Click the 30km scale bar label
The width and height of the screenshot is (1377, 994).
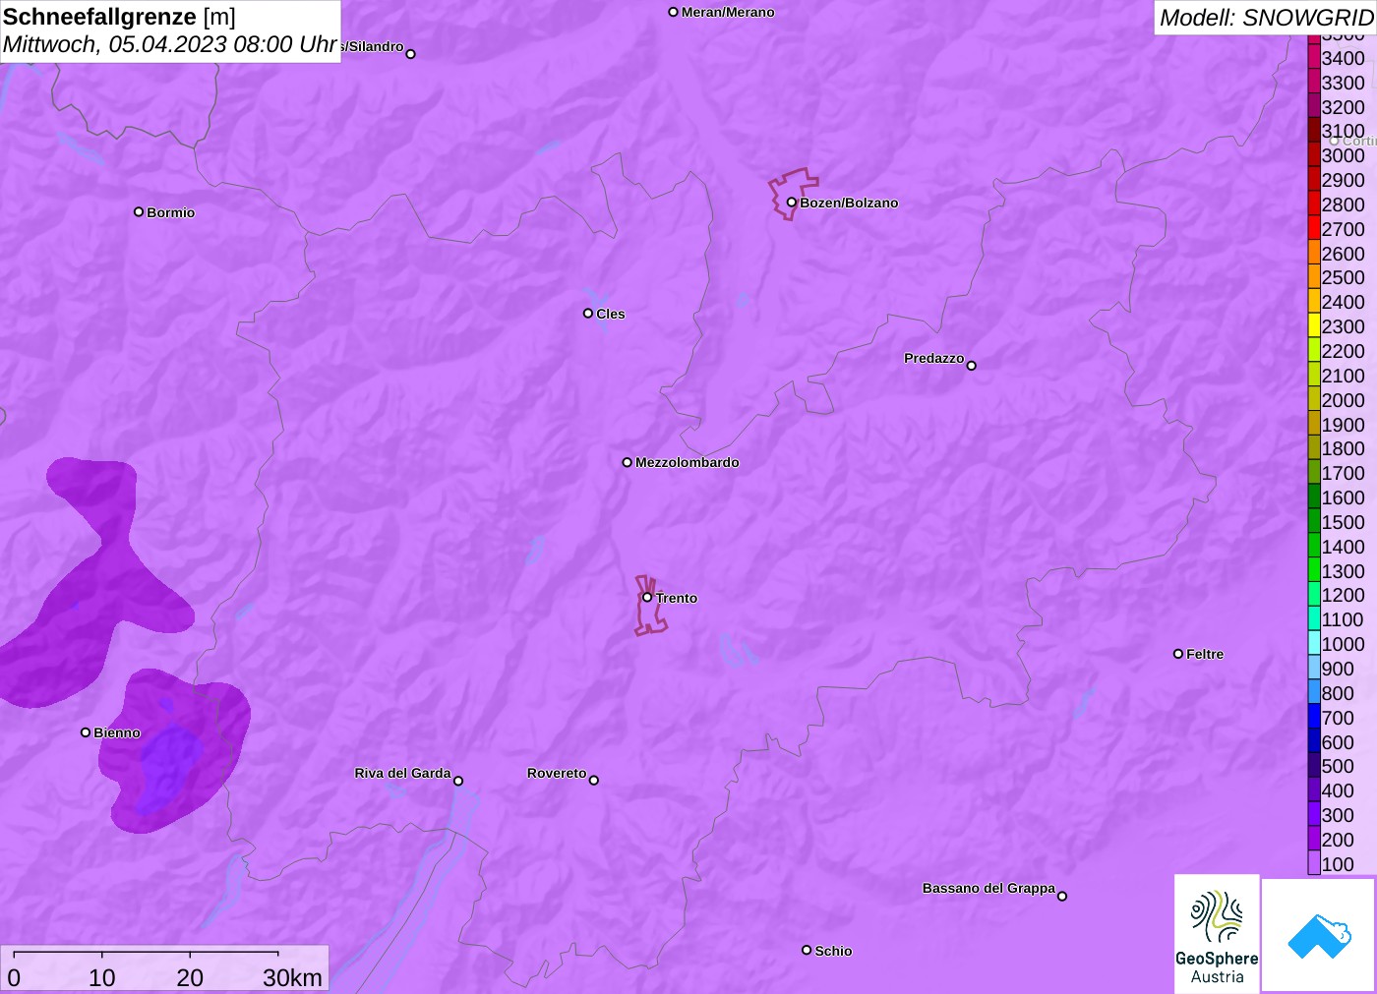pyautogui.click(x=292, y=977)
